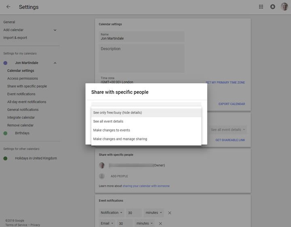This screenshot has height=227, width=291.
Task: Click GET SHAREABLE LINK button
Action: 230,140
